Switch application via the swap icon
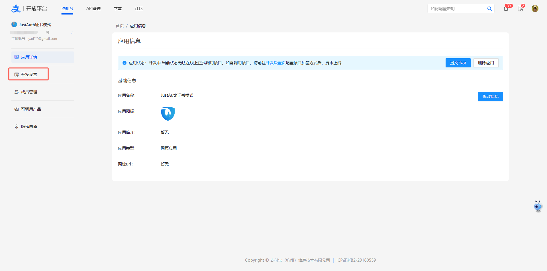This screenshot has height=271, width=547. (x=72, y=32)
